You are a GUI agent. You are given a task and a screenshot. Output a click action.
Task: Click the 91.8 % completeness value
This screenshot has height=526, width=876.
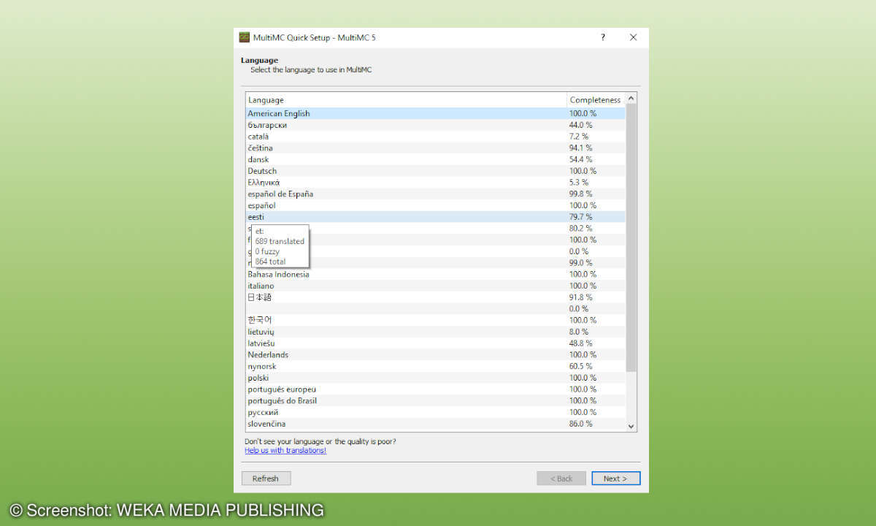pyautogui.click(x=581, y=297)
